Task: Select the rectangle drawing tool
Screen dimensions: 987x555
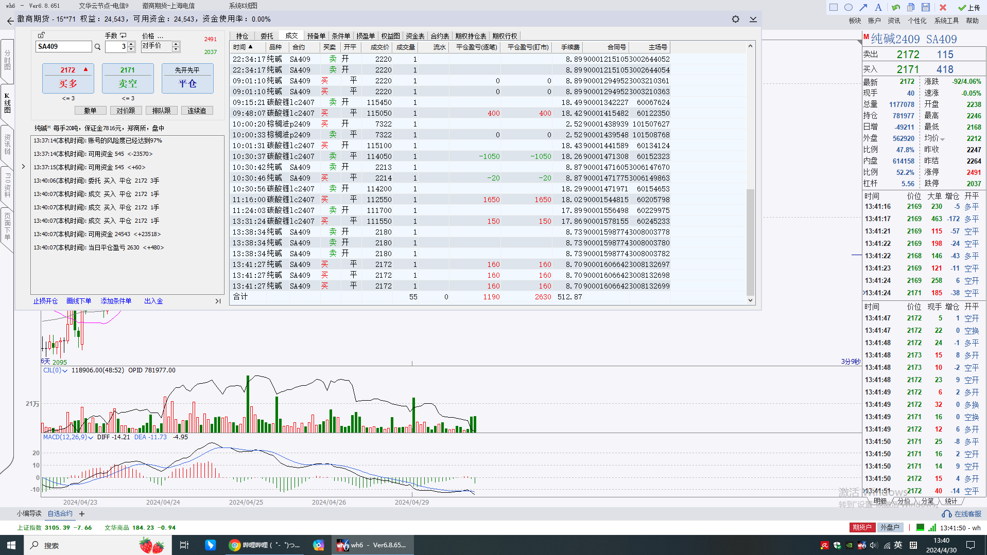Action: point(834,7)
